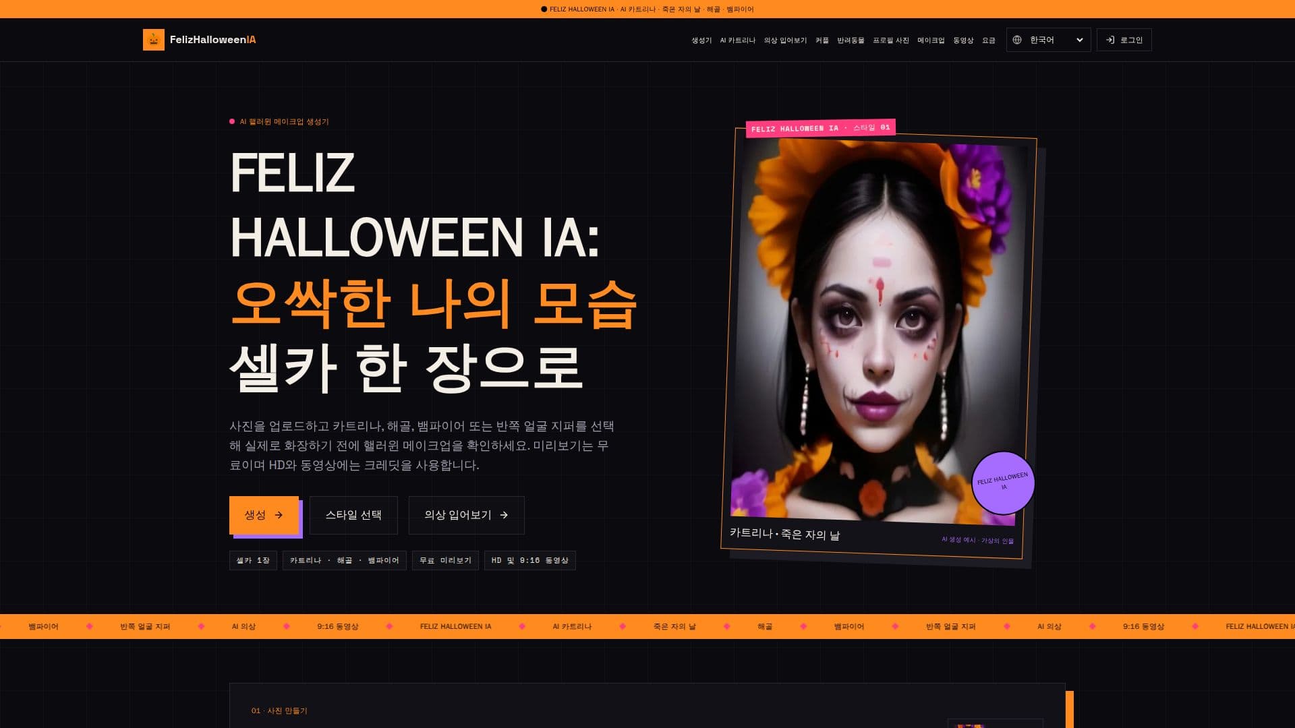Click the language dropdown chevron

click(1079, 40)
